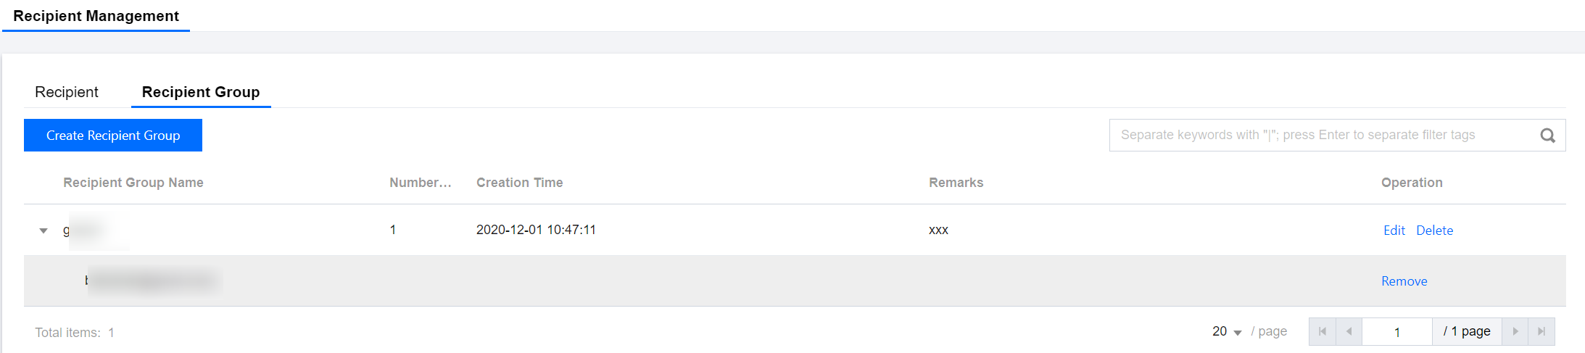Open the items per page dropdown
The image size is (1585, 353).
pyautogui.click(x=1227, y=331)
